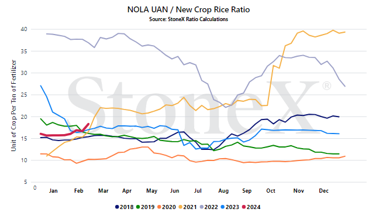This screenshot has width=379, height=219.
Task: Click the chart title NOLA UAN / New Crop Rice Ratio
Action: [x=188, y=9]
